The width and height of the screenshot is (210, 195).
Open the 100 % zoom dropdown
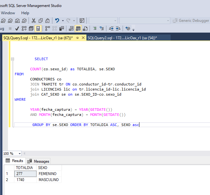pos(20,154)
